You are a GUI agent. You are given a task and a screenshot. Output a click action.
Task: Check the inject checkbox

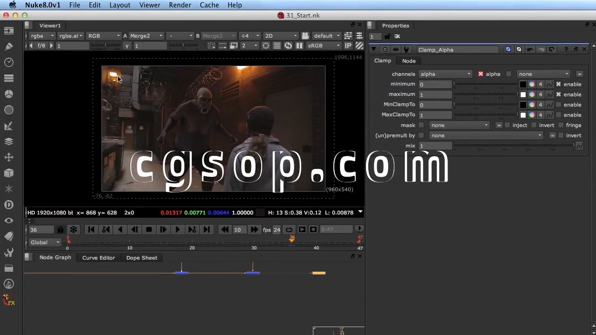point(507,125)
